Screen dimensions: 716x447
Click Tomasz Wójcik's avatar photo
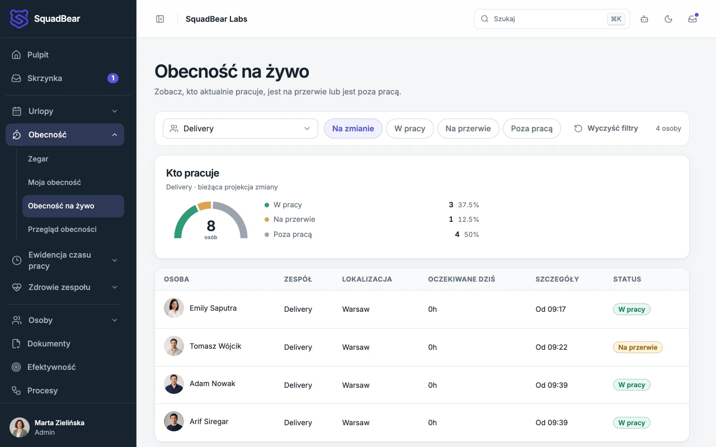(174, 346)
